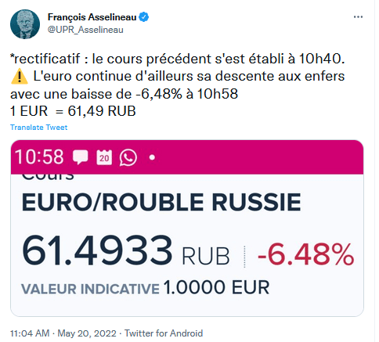This screenshot has height=342, width=379.
Task: Open the 11:04 AM · May 20, 2022 timestamp
Action: click(x=63, y=333)
